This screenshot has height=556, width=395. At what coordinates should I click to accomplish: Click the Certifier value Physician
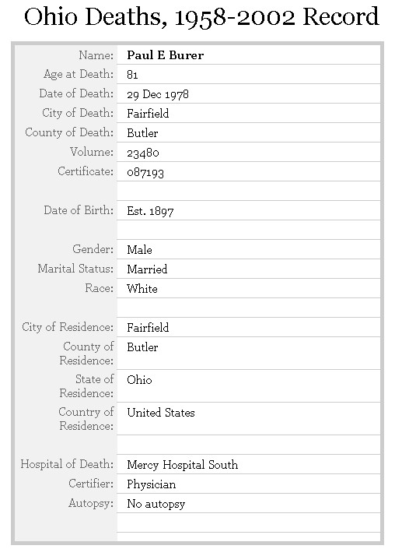[152, 484]
